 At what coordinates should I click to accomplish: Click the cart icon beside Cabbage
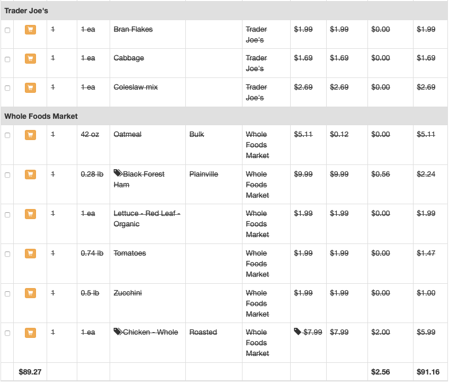tap(30, 58)
